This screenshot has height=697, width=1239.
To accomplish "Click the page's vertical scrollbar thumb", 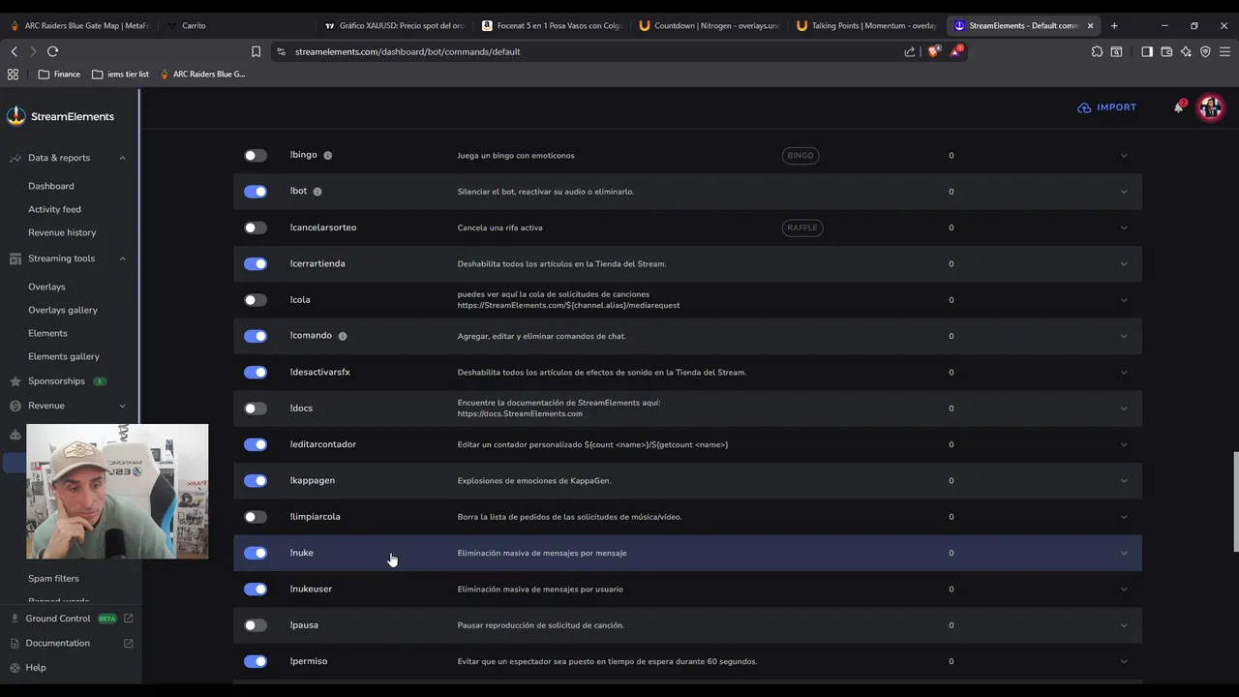I will [x=1234, y=500].
